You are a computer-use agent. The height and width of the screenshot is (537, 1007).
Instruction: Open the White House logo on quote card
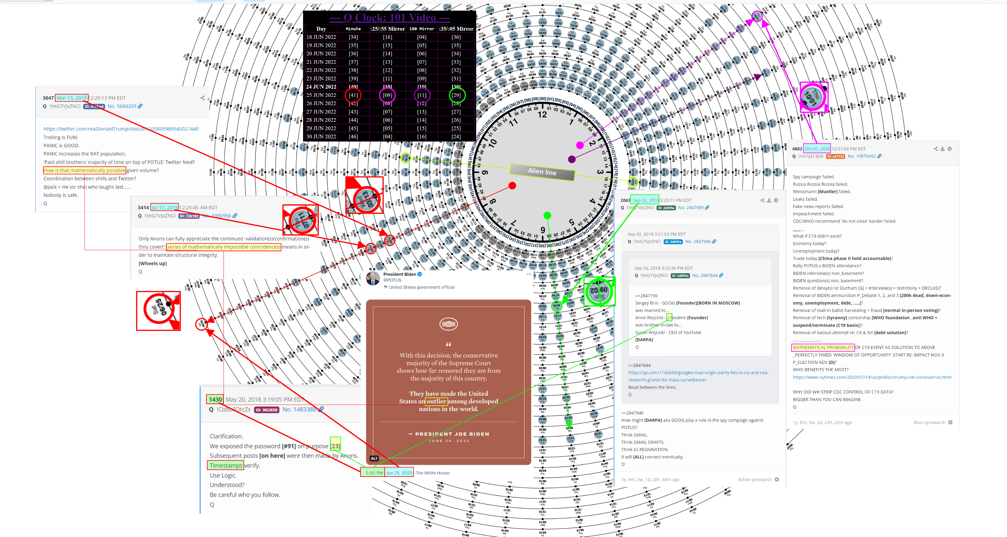[448, 324]
